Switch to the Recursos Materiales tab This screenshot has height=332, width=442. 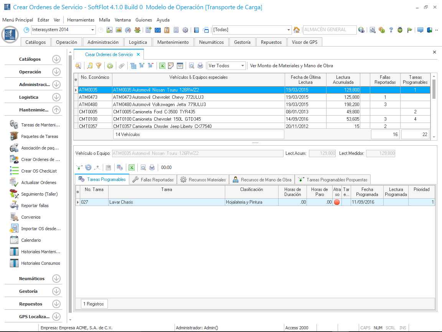pos(204,179)
